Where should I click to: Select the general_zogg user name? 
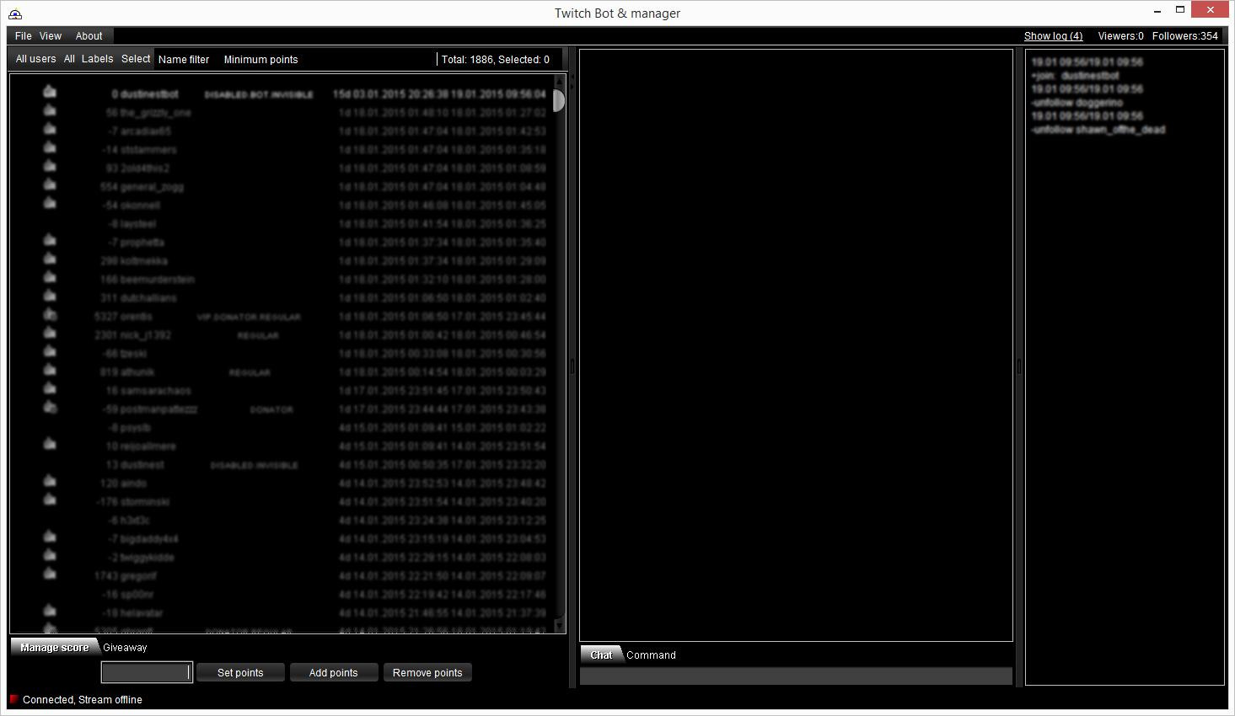[x=152, y=187]
